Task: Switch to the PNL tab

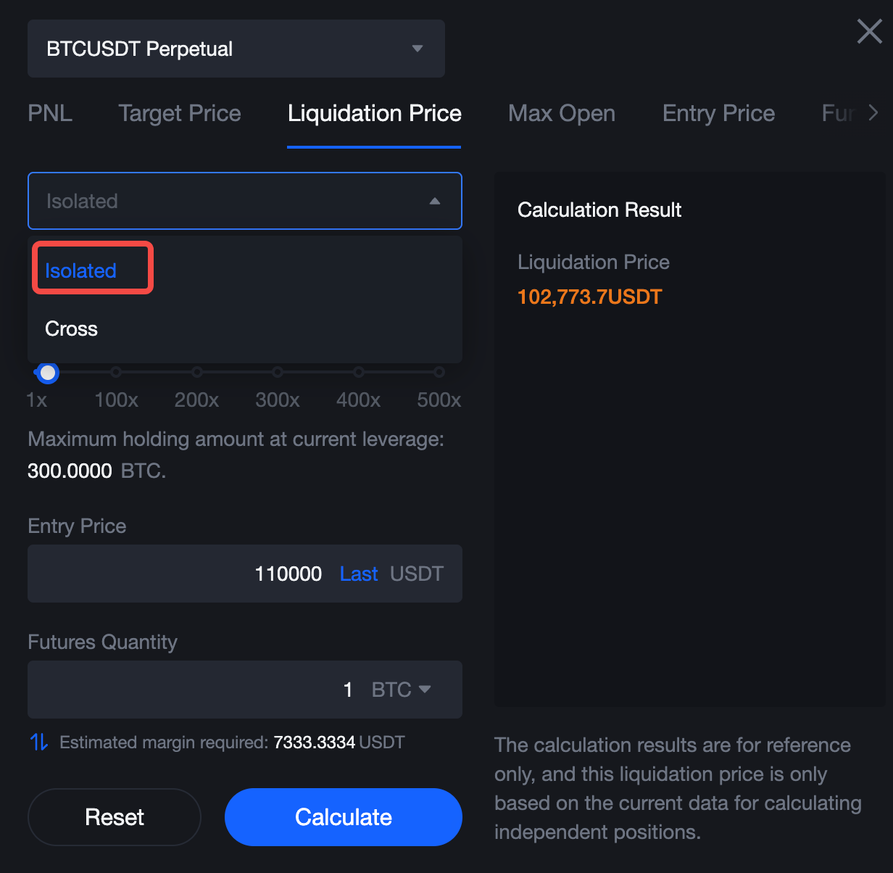Action: coord(50,113)
